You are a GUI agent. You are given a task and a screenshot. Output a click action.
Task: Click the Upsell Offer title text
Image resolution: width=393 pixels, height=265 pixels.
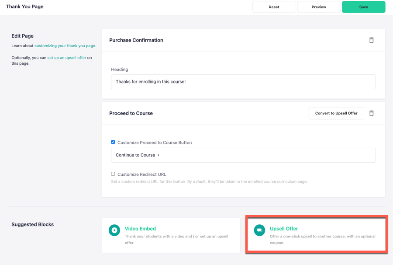tap(284, 229)
